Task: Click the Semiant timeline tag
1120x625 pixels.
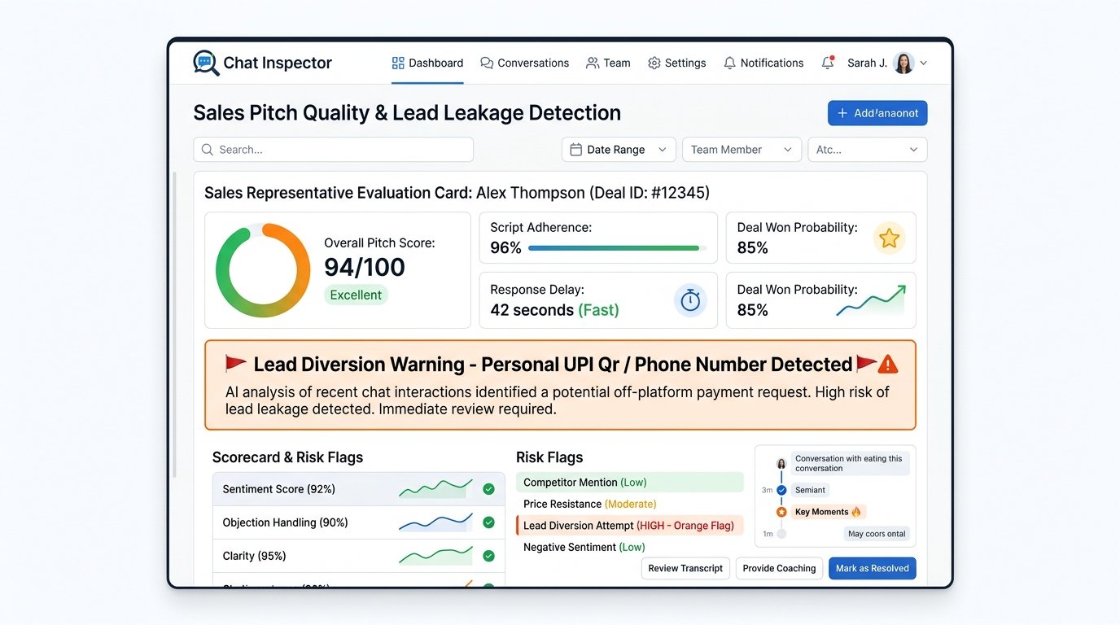Action: (x=810, y=490)
